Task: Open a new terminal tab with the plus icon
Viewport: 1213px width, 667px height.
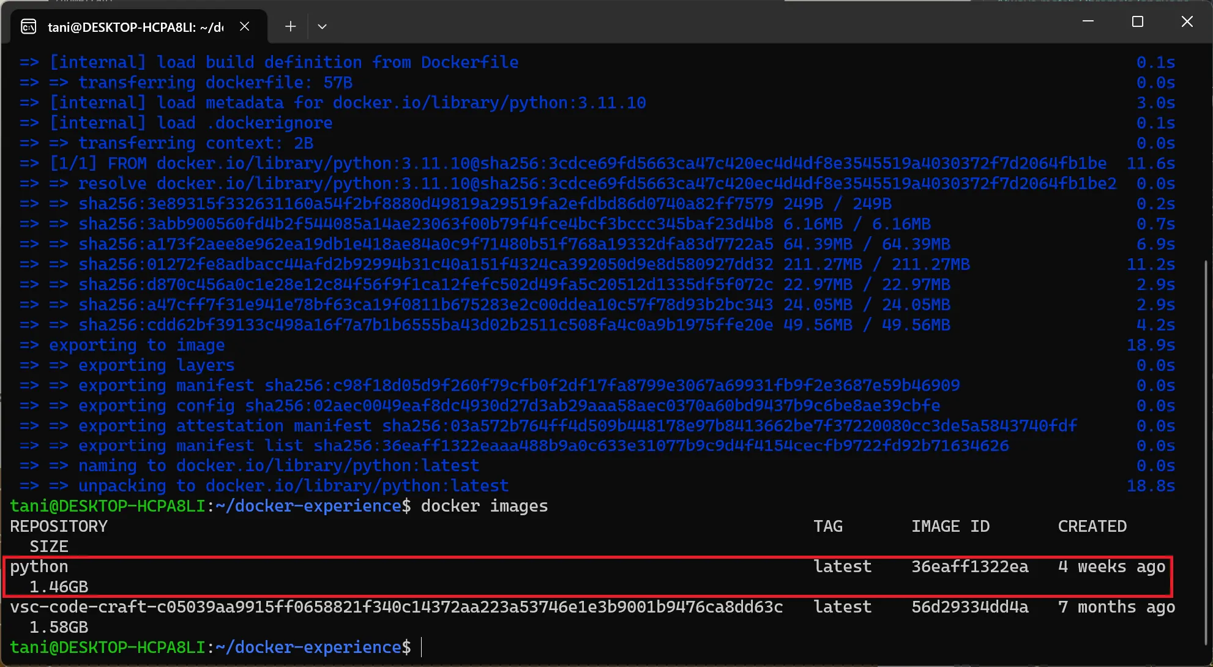Action: pos(290,26)
